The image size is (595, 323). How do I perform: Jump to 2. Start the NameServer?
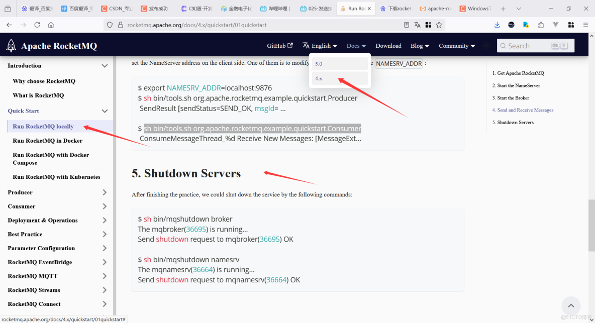[516, 86]
